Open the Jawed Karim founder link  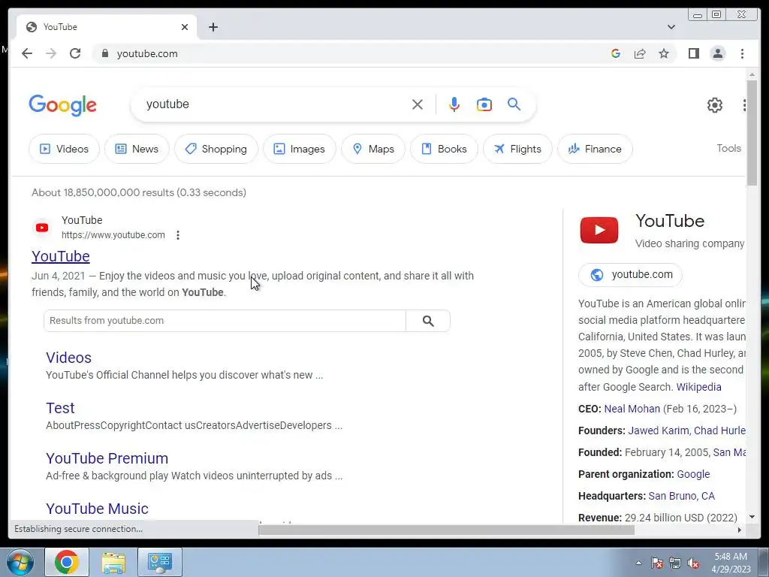658,430
